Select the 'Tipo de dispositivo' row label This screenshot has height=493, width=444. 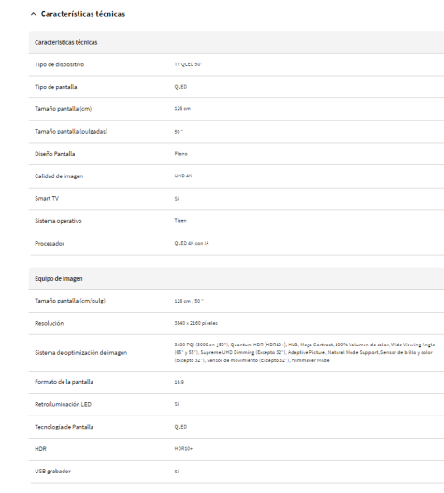(x=60, y=64)
